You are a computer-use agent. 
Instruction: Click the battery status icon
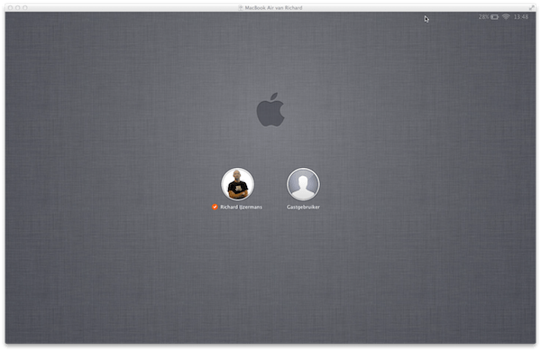coord(495,17)
